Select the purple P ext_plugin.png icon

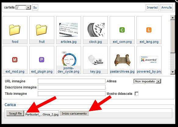pyautogui.click(x=41, y=60)
